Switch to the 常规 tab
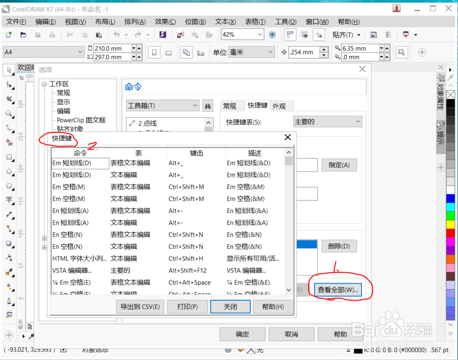The width and height of the screenshot is (458, 360). 229,106
